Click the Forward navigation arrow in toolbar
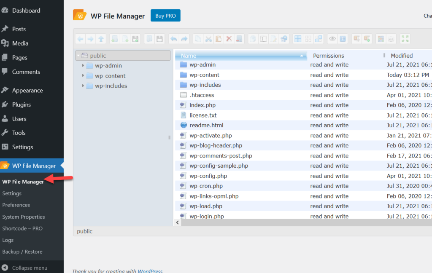 point(91,39)
